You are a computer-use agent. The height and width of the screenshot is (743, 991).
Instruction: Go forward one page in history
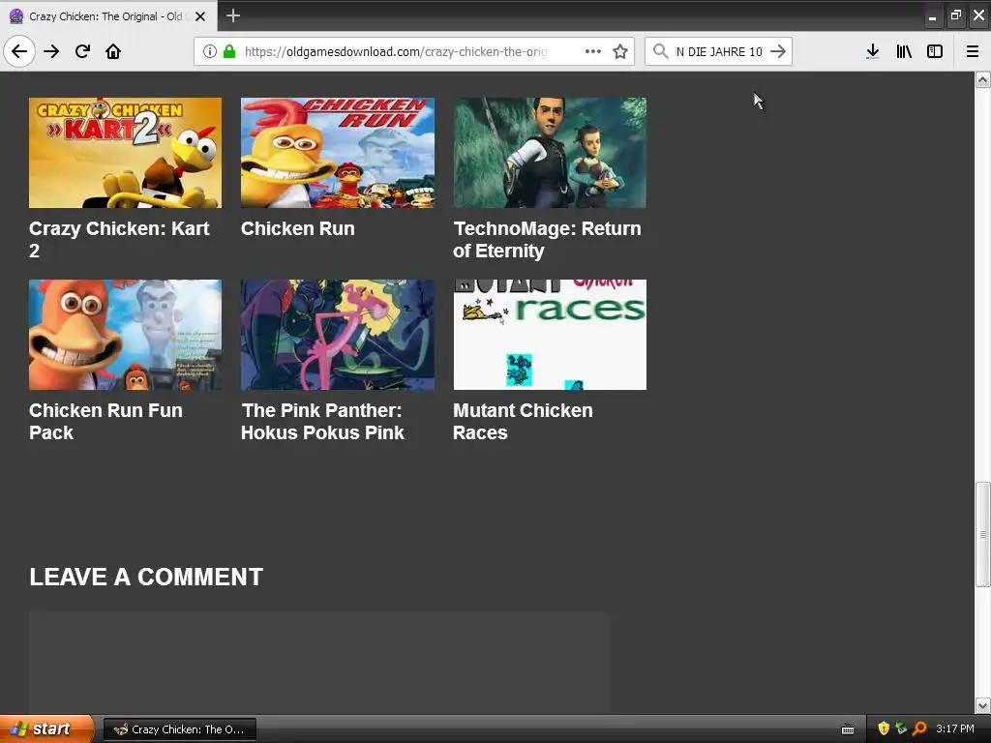click(x=51, y=52)
